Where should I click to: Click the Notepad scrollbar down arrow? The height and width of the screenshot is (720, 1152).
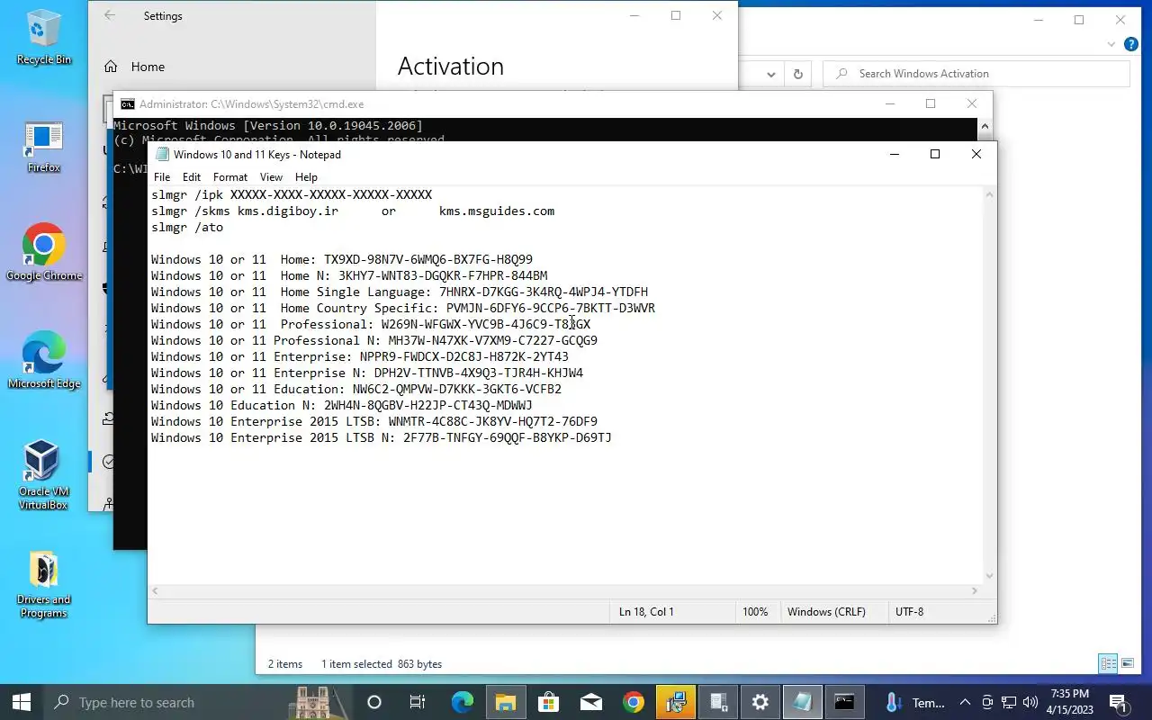coord(990,576)
